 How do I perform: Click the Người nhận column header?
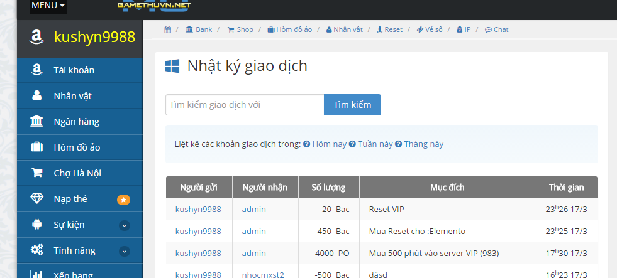[x=265, y=187]
